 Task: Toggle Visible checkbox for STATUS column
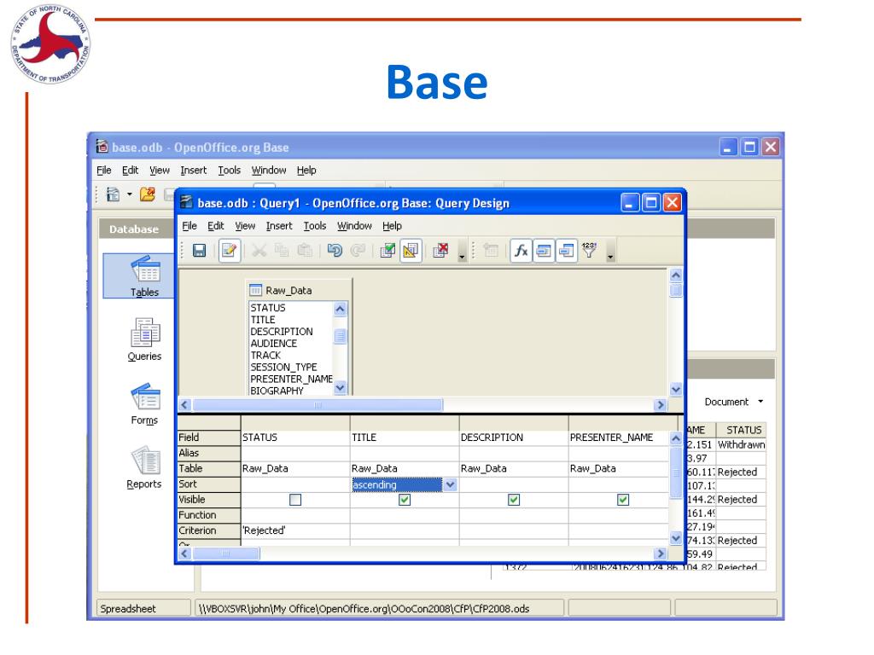point(295,500)
